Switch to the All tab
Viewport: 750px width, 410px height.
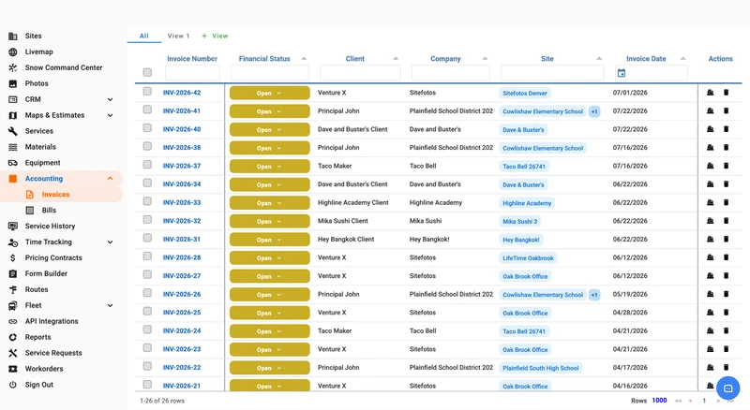pos(144,36)
